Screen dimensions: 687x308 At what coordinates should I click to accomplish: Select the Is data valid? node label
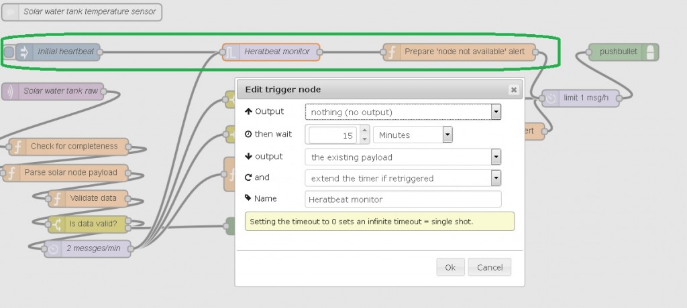pos(93,224)
